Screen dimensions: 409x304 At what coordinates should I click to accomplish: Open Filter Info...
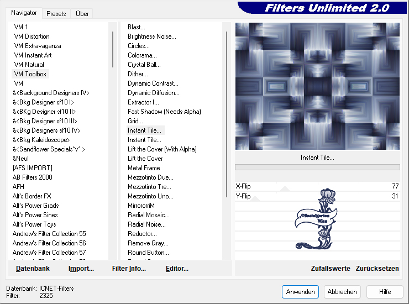tap(129, 268)
